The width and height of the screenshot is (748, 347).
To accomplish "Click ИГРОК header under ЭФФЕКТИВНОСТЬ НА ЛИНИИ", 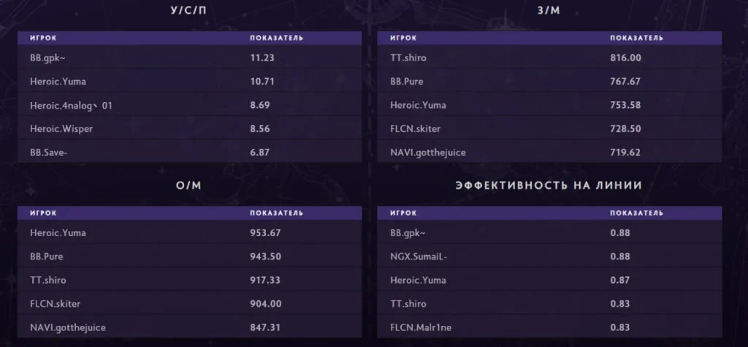I will pyautogui.click(x=403, y=214).
